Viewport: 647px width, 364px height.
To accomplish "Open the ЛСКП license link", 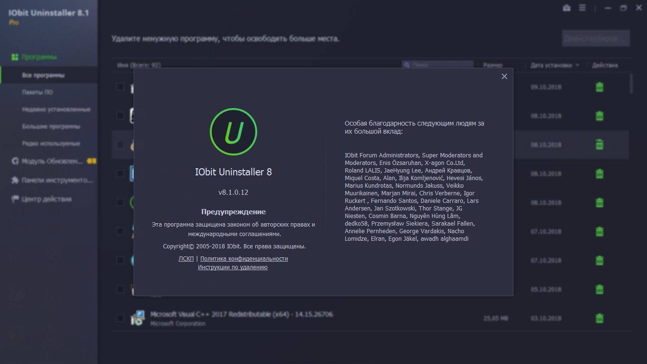I will (186, 259).
